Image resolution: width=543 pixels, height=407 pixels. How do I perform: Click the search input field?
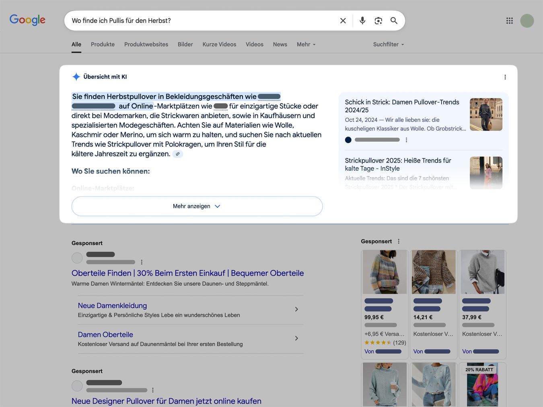click(x=201, y=20)
